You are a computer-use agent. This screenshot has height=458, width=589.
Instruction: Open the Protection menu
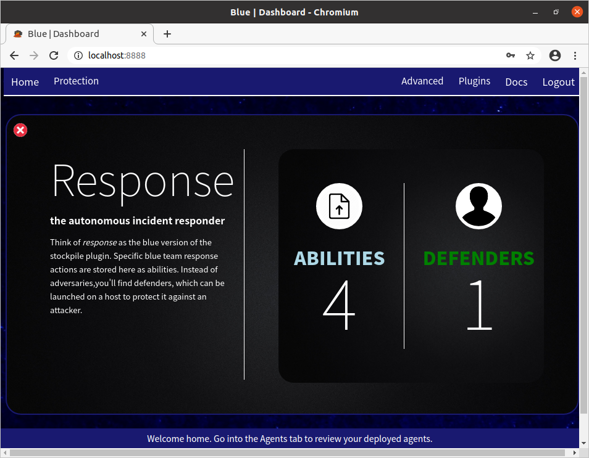[x=77, y=81]
